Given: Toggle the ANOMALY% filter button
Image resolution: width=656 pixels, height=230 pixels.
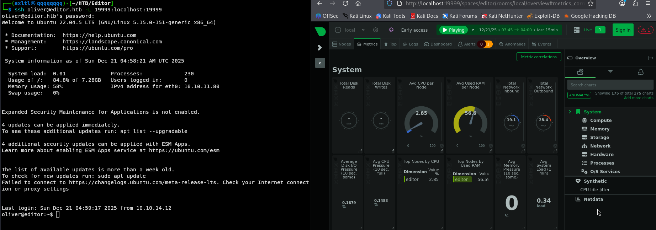Looking at the screenshot, I should click(x=579, y=95).
